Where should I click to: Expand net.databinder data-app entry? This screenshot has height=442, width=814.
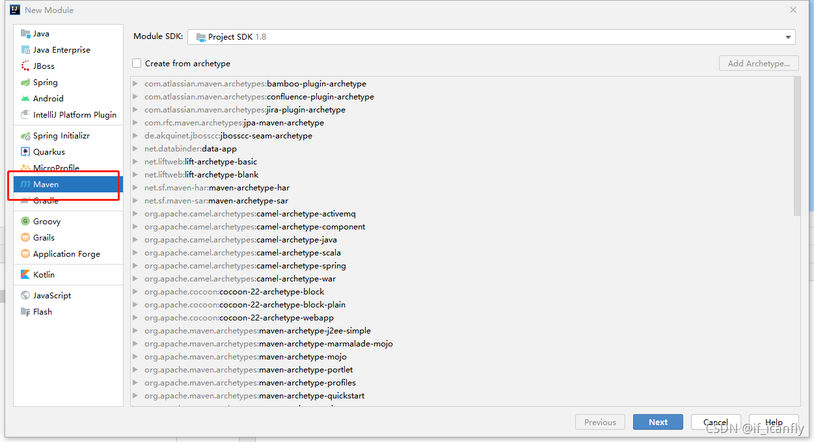(135, 149)
